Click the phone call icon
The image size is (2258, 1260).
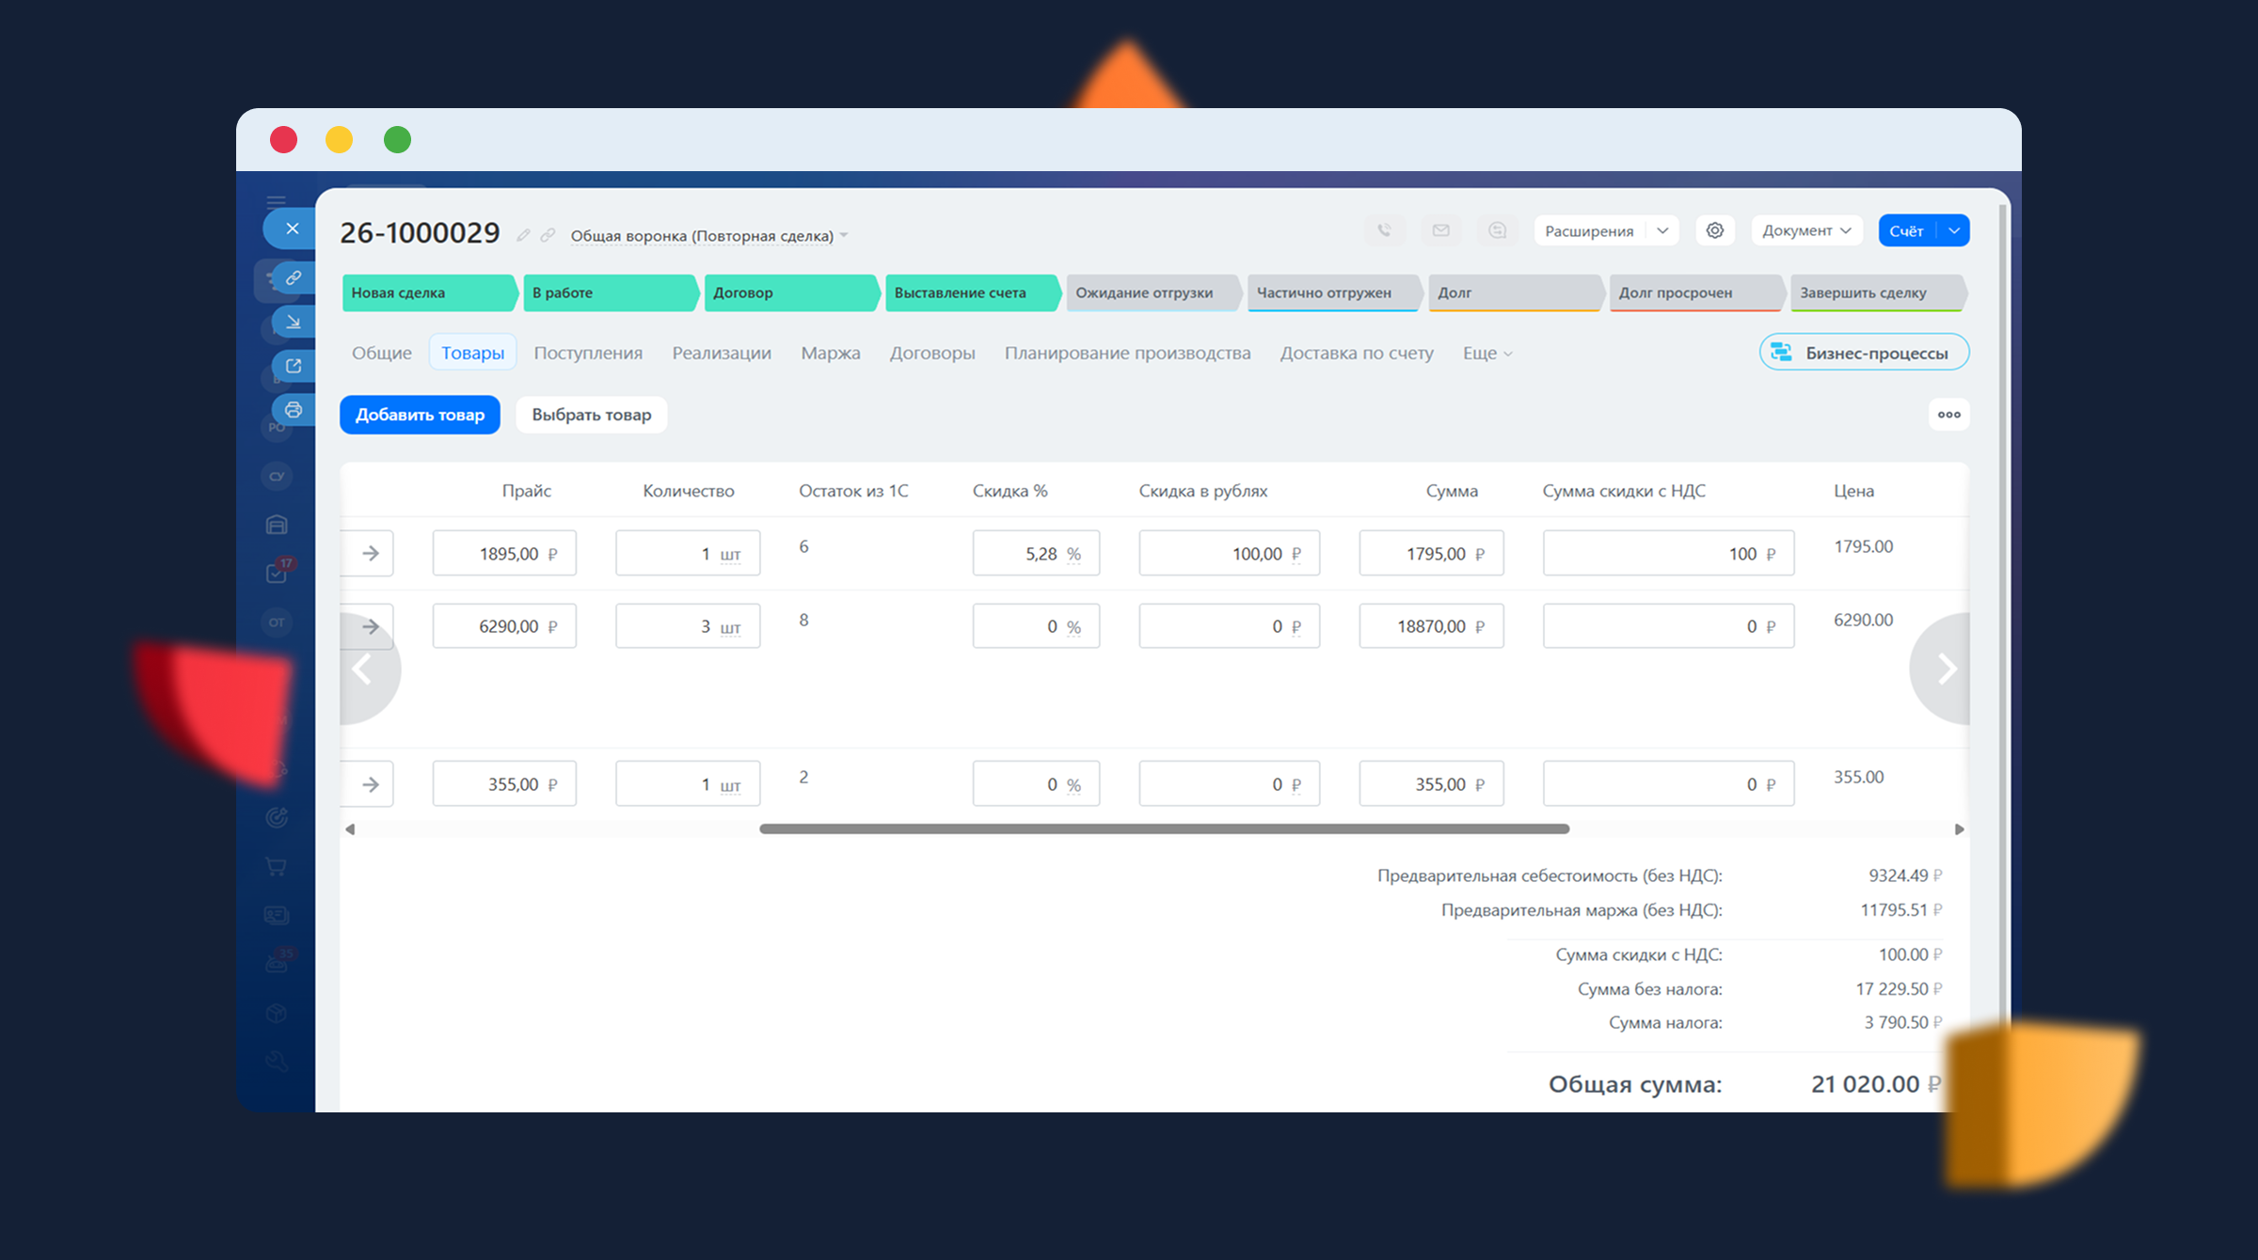(1384, 230)
